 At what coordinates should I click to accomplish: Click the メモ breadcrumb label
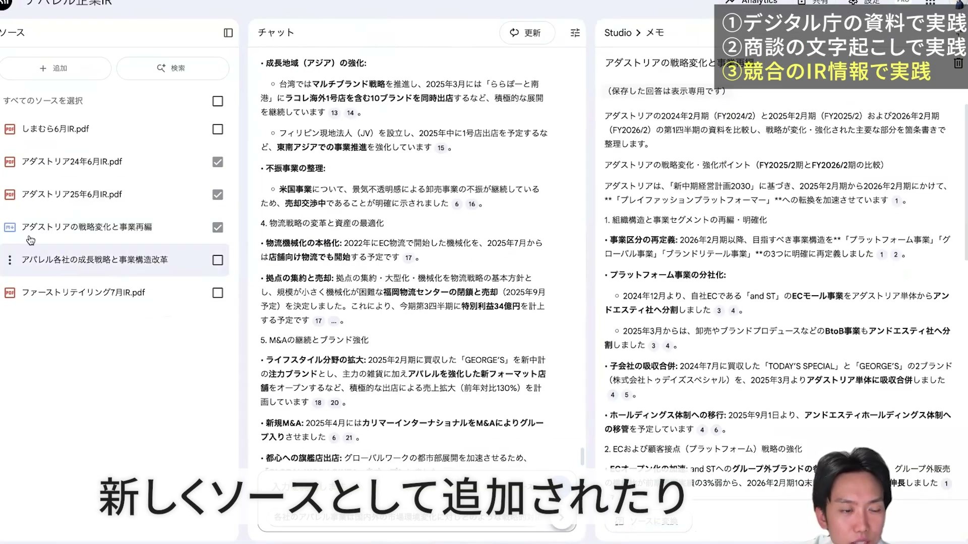click(x=655, y=33)
